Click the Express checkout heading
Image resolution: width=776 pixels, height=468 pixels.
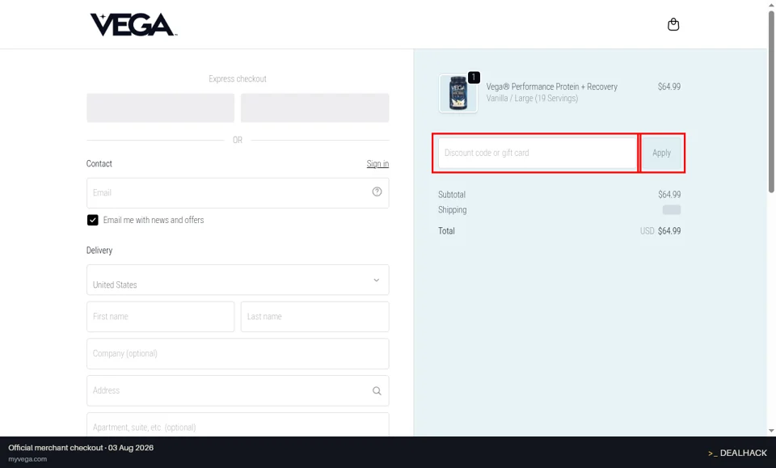click(x=238, y=78)
